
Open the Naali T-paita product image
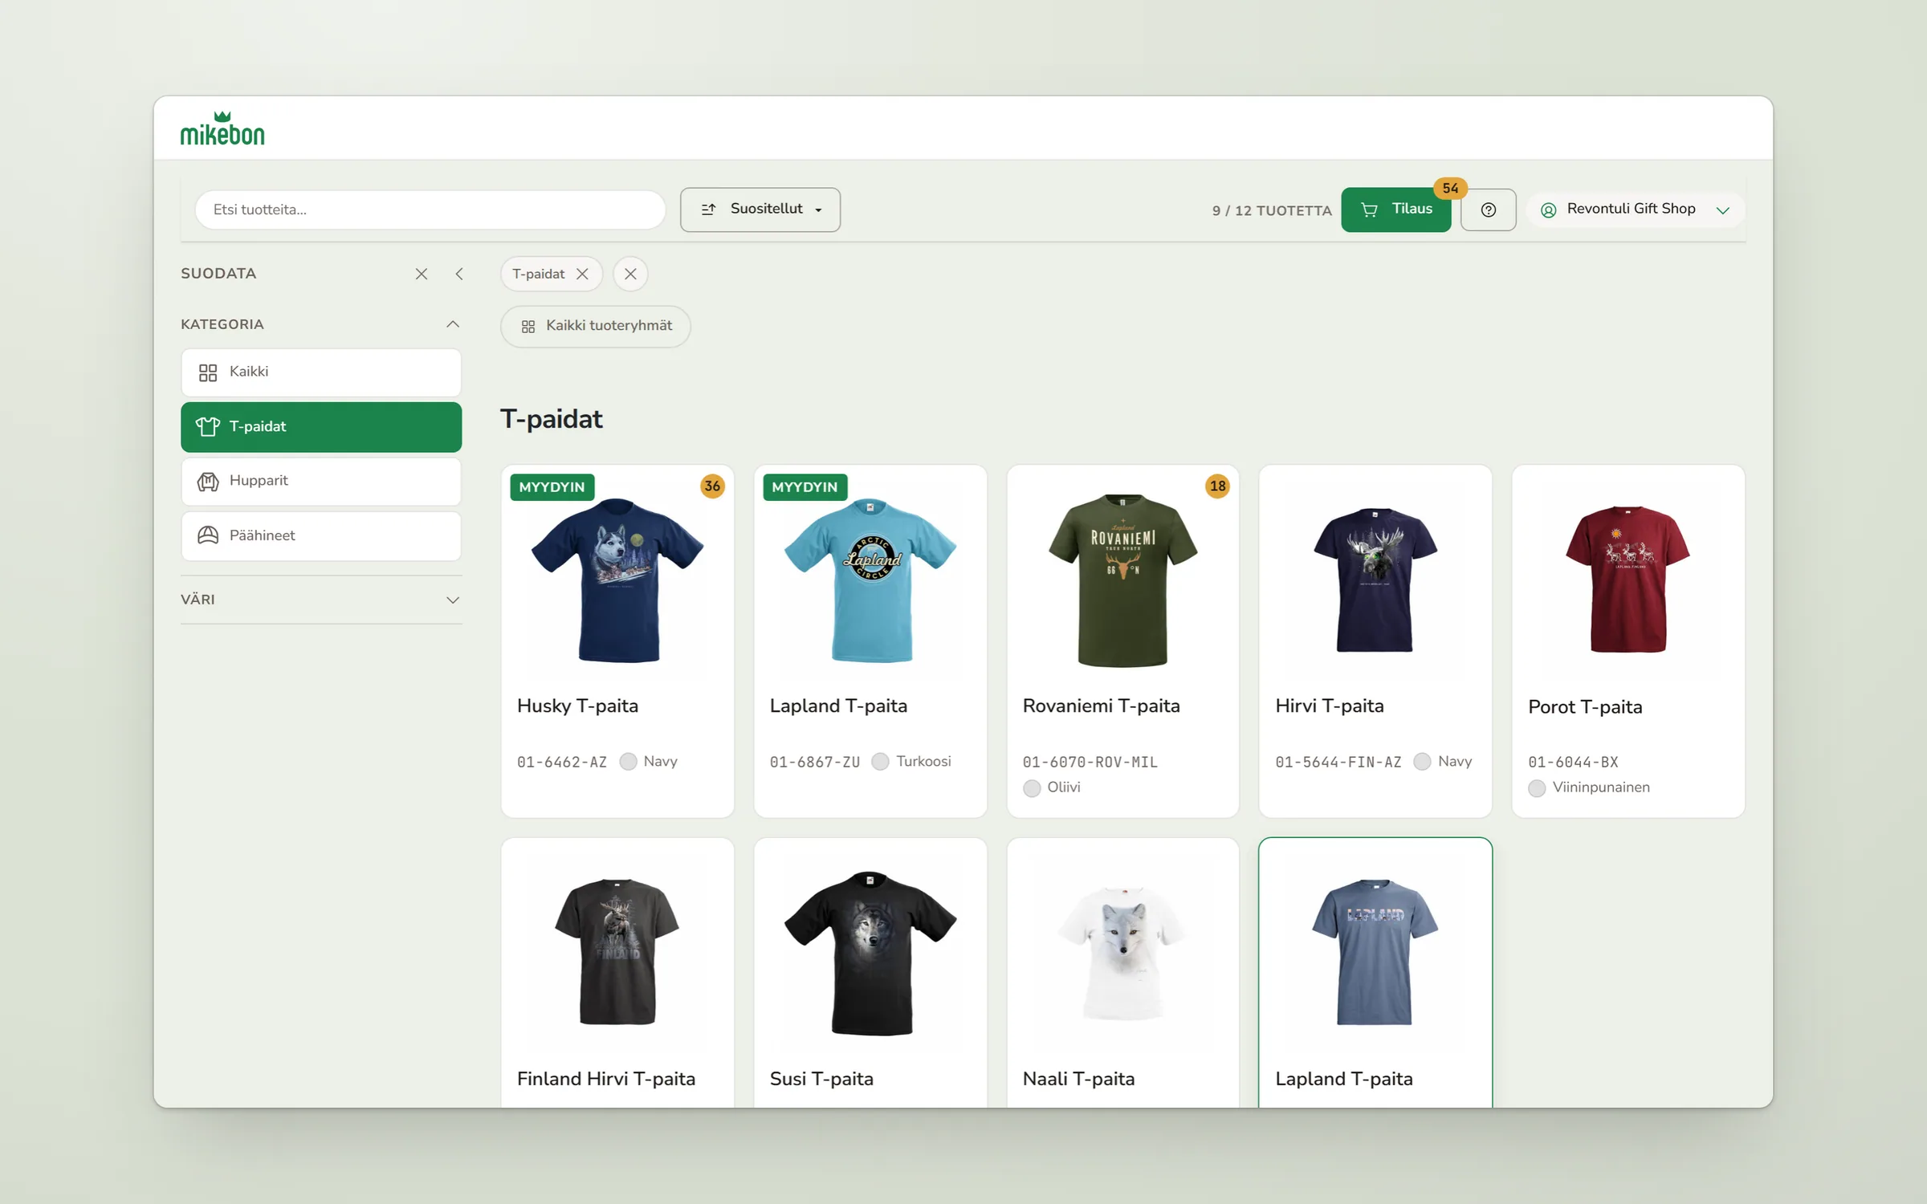click(x=1122, y=953)
